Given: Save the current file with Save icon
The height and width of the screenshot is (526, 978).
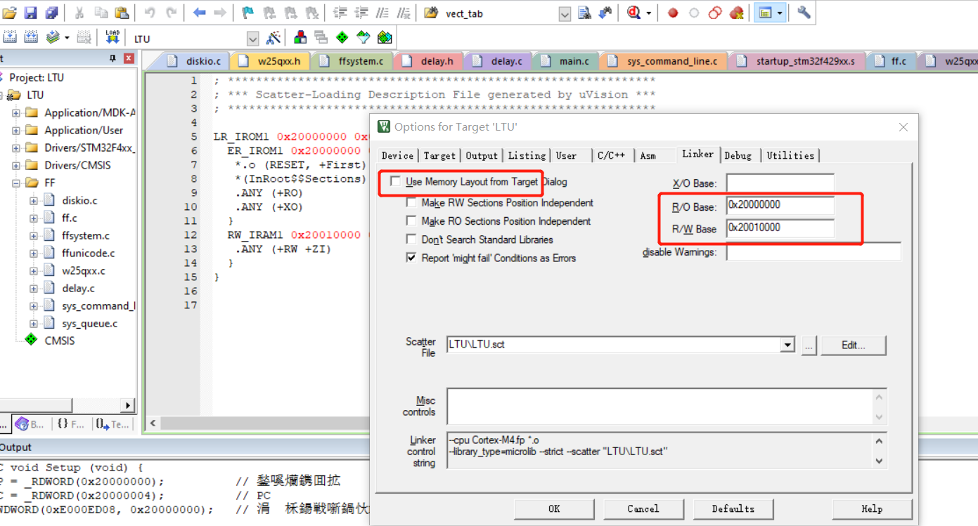Looking at the screenshot, I should pyautogui.click(x=30, y=13).
